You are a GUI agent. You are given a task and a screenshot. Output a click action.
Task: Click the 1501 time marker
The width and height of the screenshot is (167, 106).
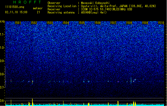(18, 23)
